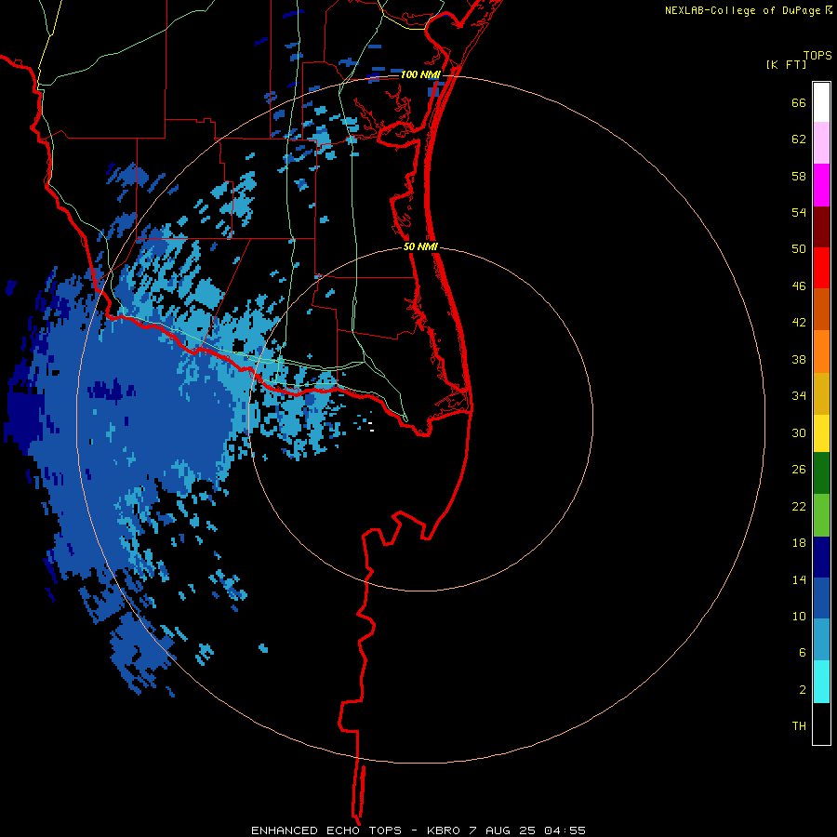Click the legend value 6
Screen dimensions: 837x837
[803, 653]
